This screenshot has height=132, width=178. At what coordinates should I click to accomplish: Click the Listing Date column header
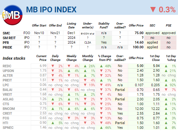pyautogui.click(x=71, y=26)
